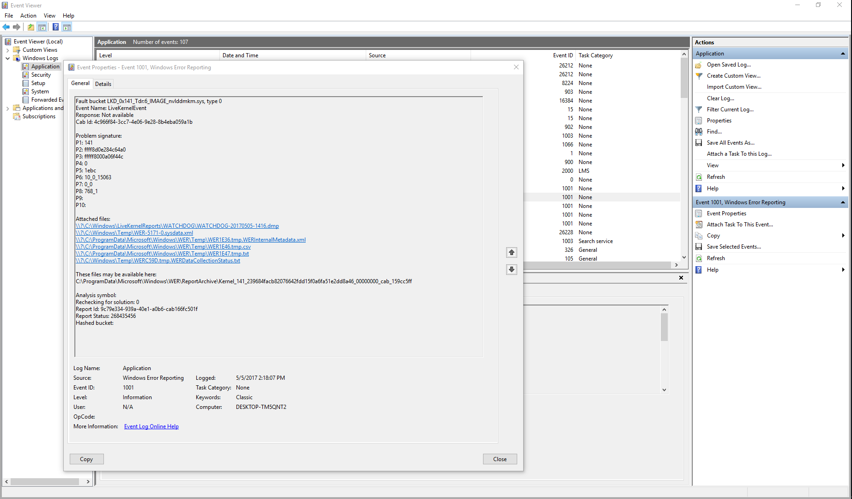Click Clear Log in Actions pane
Viewport: 852px width, 499px height.
(x=720, y=98)
